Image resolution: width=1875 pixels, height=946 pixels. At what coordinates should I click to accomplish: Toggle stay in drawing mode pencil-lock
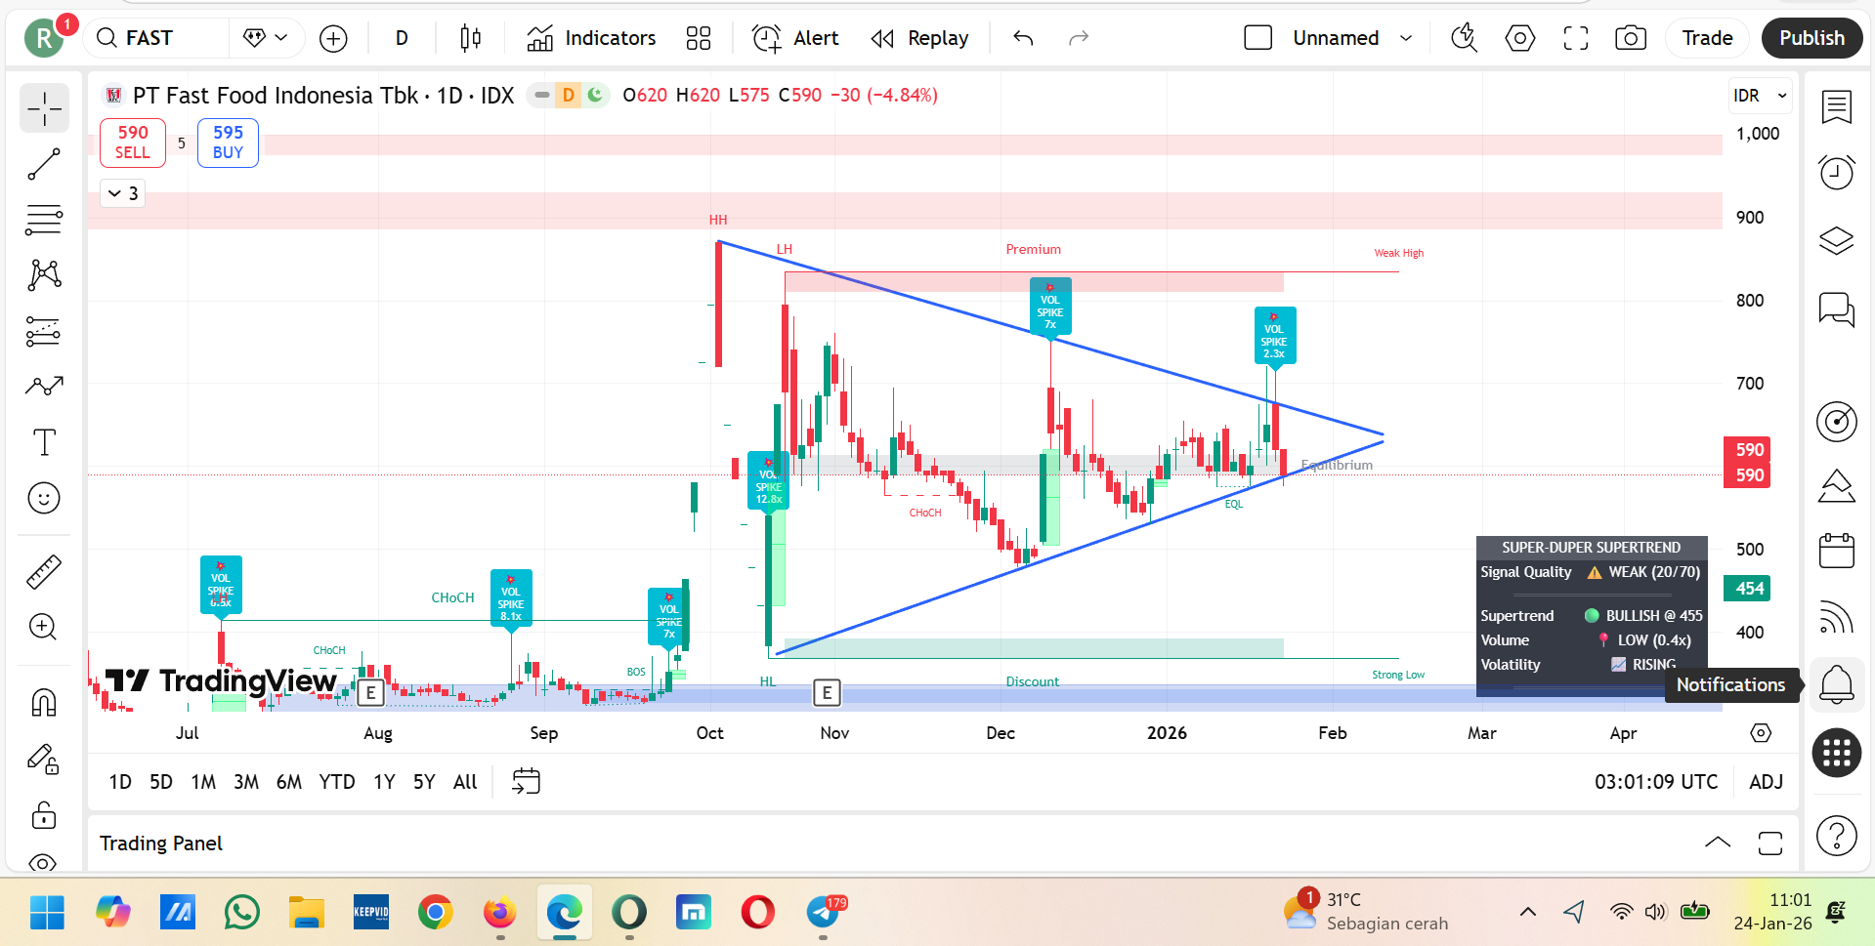point(44,759)
